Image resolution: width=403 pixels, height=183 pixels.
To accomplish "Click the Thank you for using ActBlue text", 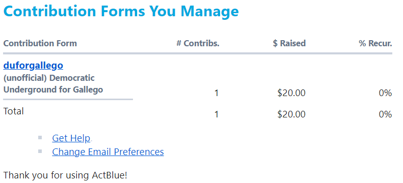I will click(x=65, y=175).
